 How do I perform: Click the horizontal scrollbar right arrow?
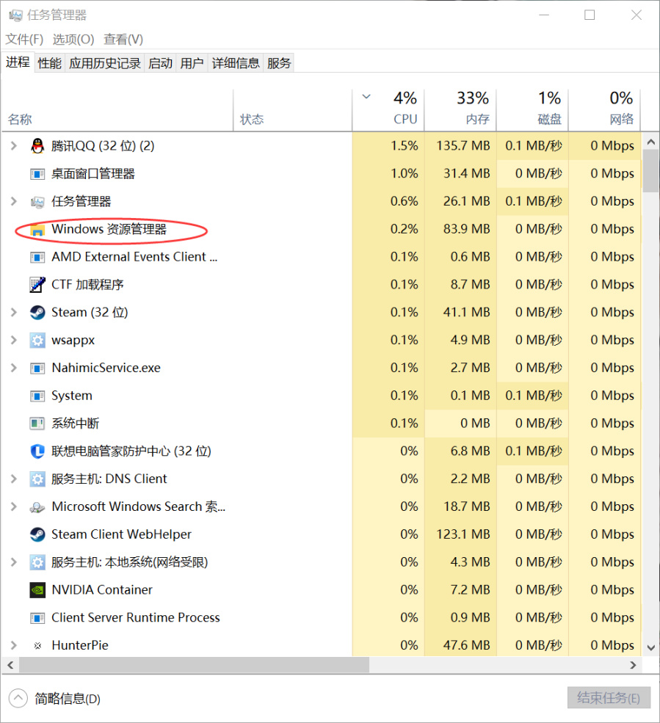click(633, 665)
